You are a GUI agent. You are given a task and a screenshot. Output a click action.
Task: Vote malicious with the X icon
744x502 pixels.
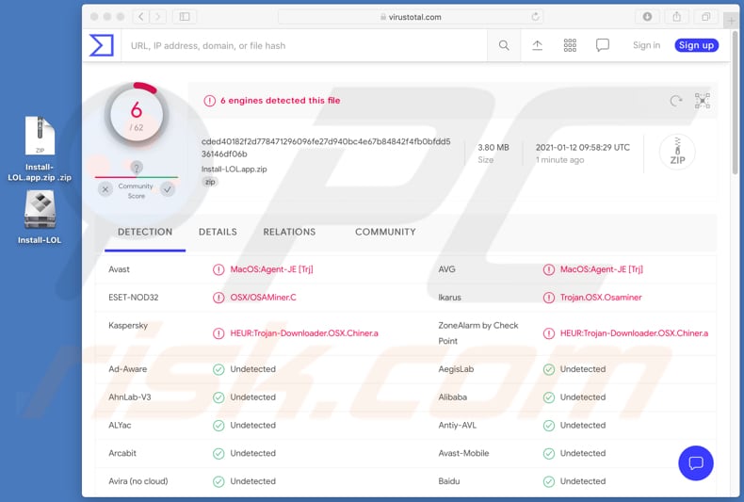click(105, 189)
